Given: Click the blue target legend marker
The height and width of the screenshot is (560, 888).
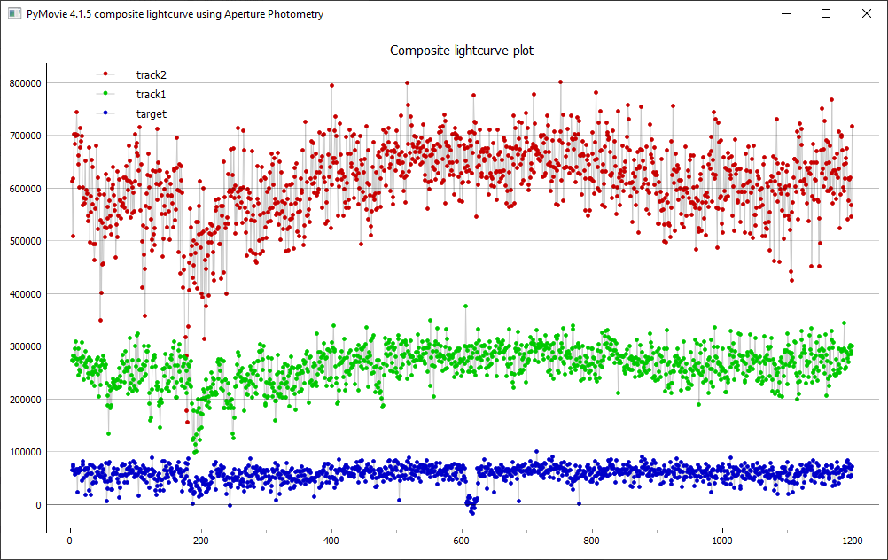Looking at the screenshot, I should [x=105, y=113].
